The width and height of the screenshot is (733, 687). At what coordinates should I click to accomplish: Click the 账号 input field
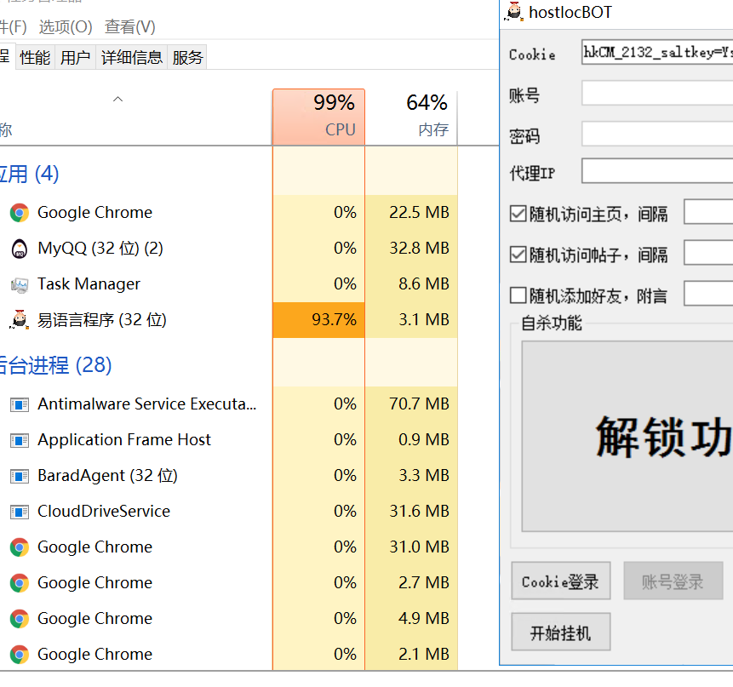[x=656, y=93]
